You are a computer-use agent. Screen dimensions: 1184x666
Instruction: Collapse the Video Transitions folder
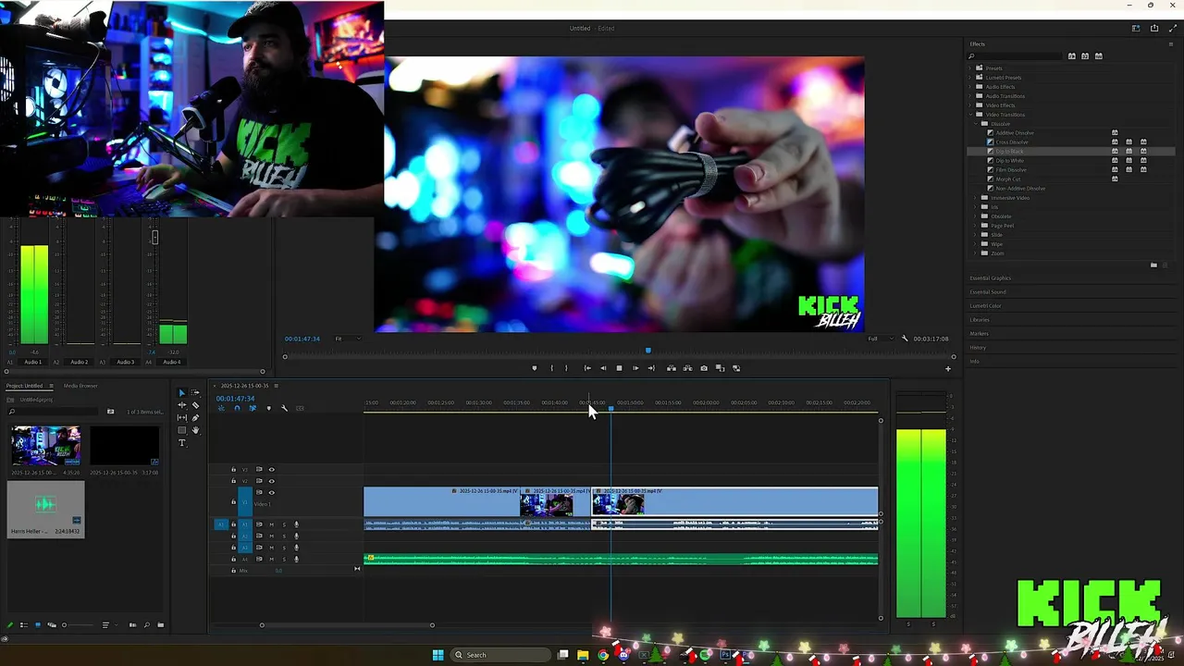(x=970, y=115)
